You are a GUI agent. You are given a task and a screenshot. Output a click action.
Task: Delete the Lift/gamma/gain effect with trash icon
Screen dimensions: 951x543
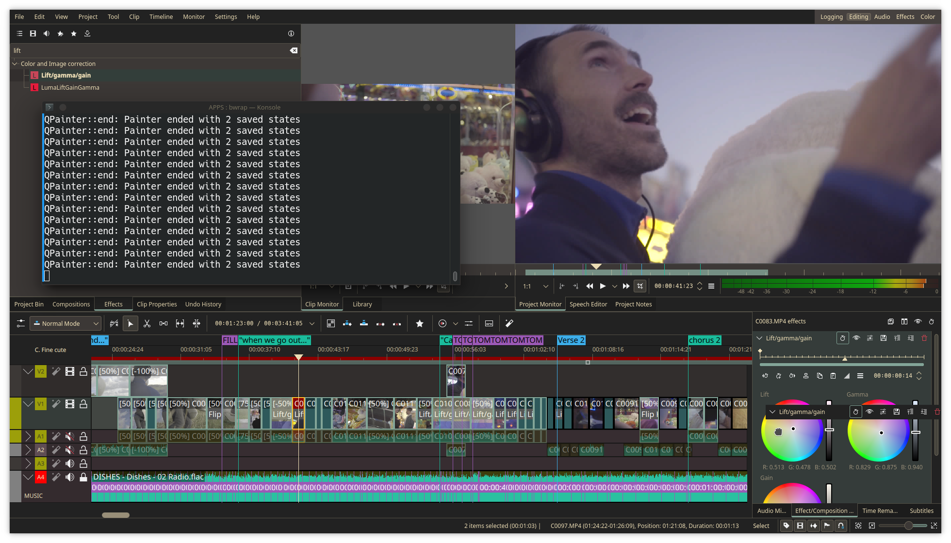coord(924,338)
